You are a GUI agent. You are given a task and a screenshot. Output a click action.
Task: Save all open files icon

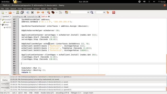click(x=22, y=12)
